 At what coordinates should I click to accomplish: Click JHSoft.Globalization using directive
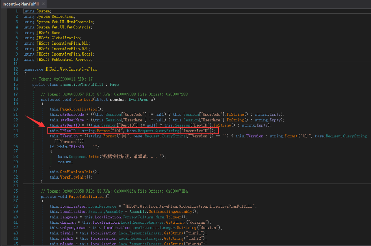[x=58, y=38]
